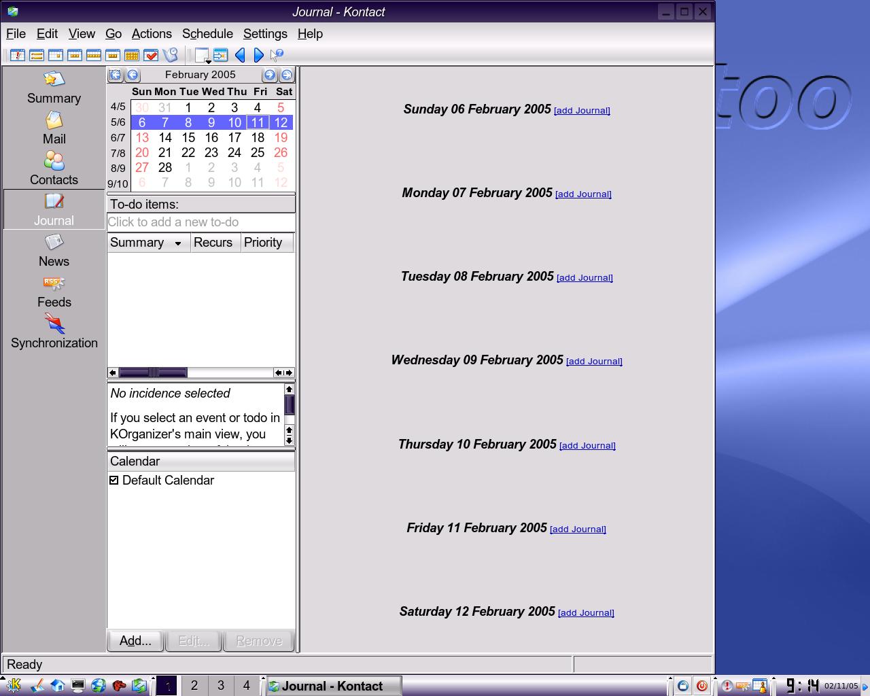Open the To-do List view icon with red checkmark
The height and width of the screenshot is (696, 870).
[x=151, y=55]
